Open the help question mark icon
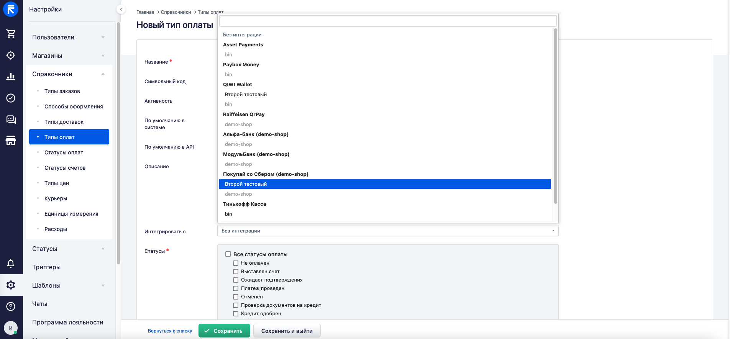730x339 pixels. [11, 306]
